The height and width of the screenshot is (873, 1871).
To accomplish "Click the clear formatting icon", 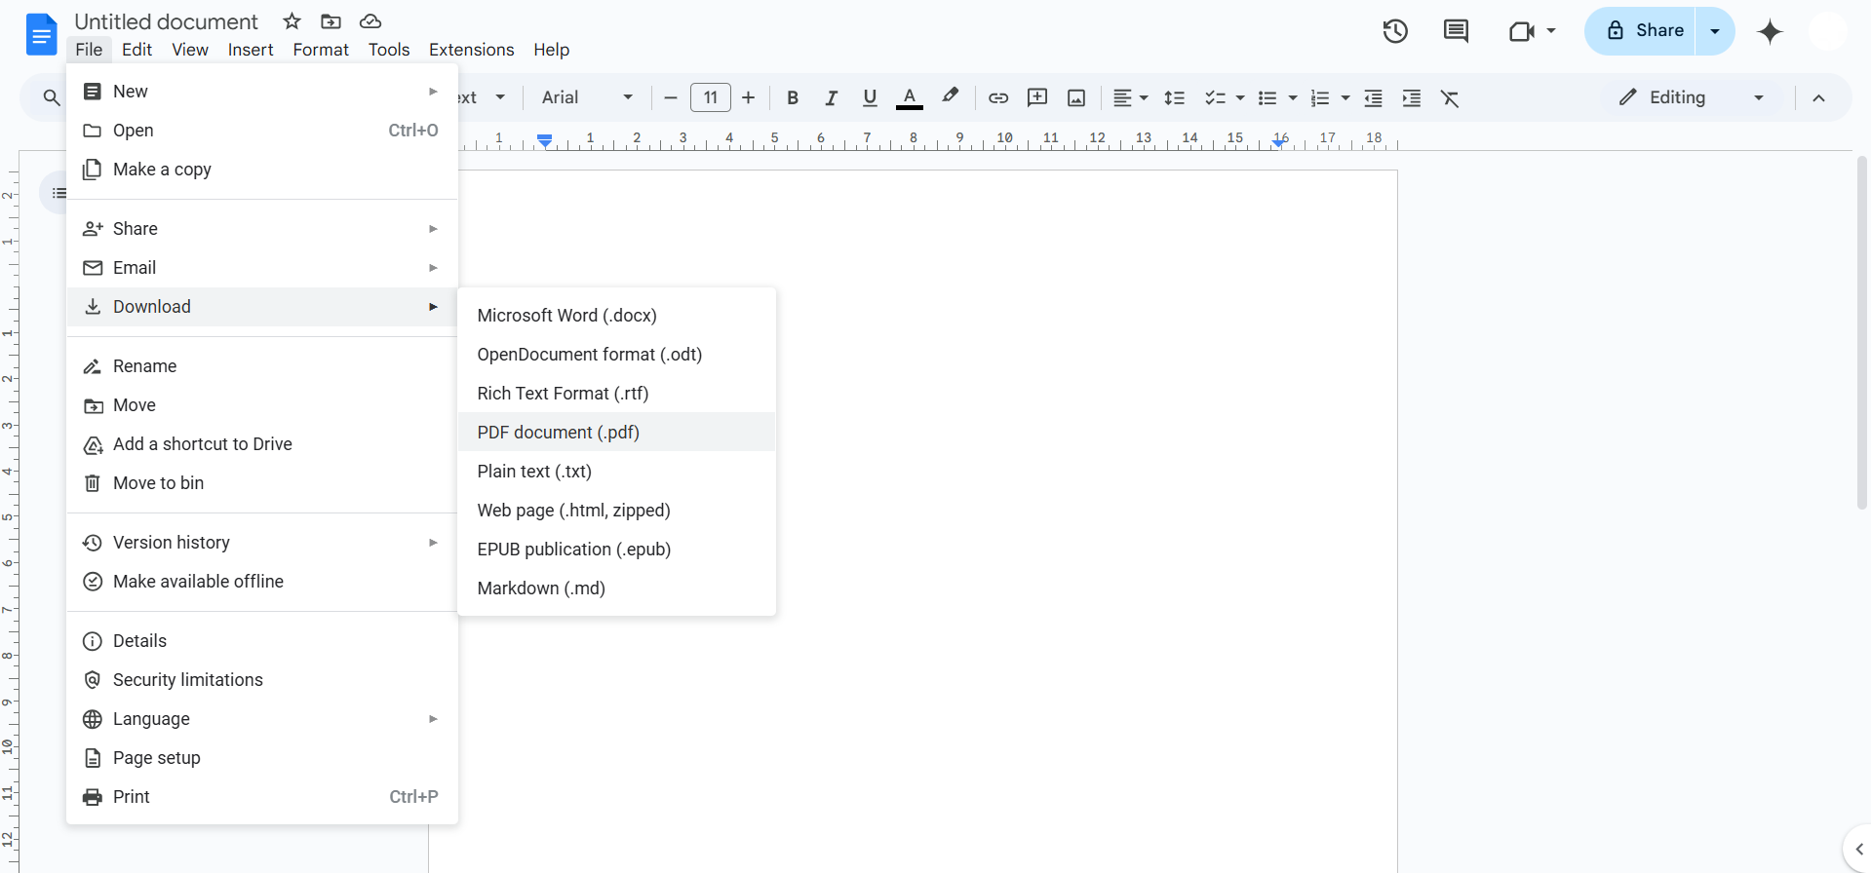I will (1449, 98).
